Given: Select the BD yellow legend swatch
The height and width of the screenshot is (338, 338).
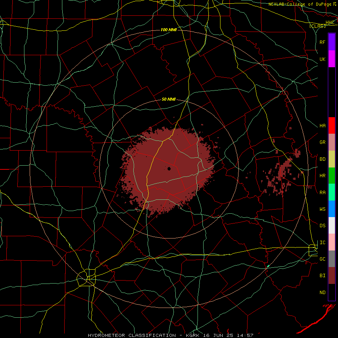Looking at the screenshot, I should tap(332, 159).
